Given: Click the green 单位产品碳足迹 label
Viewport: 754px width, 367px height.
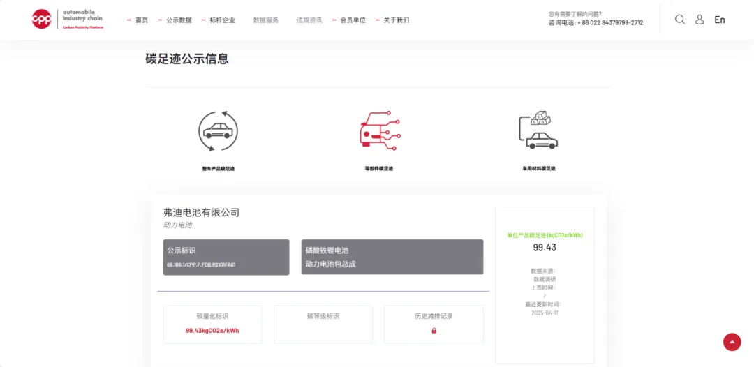Looking at the screenshot, I should pyautogui.click(x=545, y=235).
